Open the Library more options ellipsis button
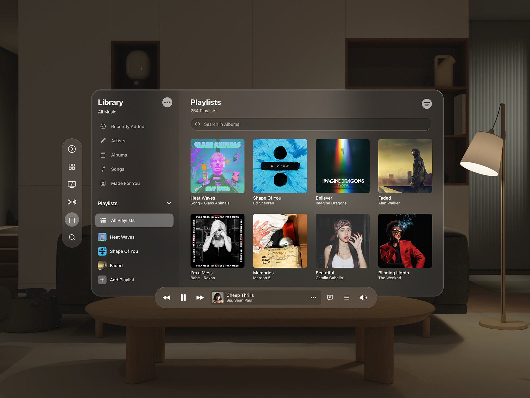530x398 pixels. click(167, 102)
